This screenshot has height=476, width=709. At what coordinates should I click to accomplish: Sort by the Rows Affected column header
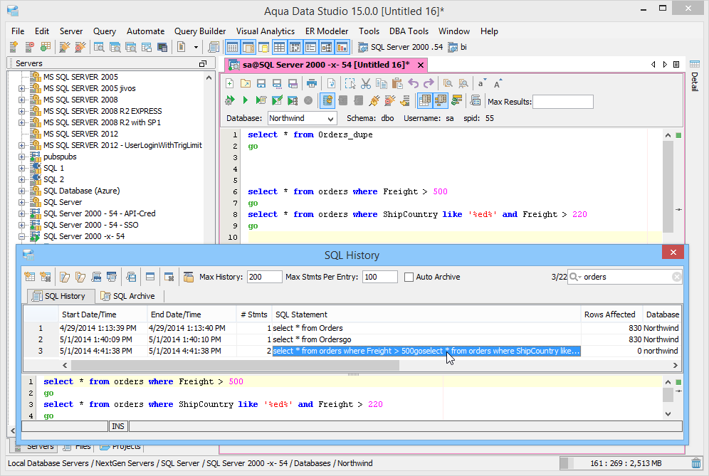click(x=611, y=314)
